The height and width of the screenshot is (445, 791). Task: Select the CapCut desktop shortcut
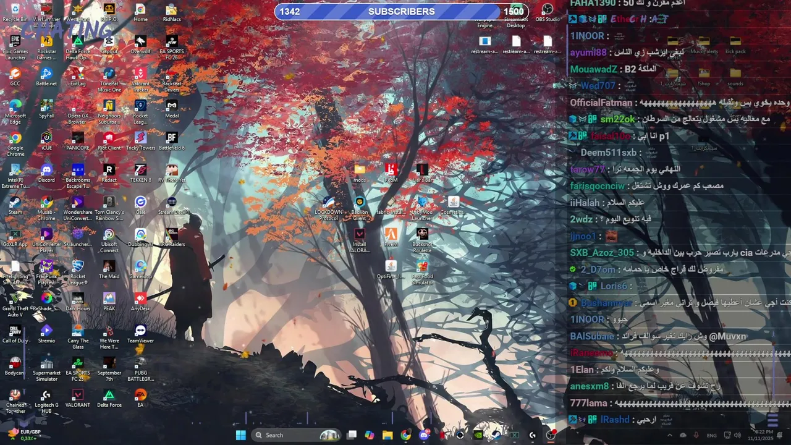[109, 44]
